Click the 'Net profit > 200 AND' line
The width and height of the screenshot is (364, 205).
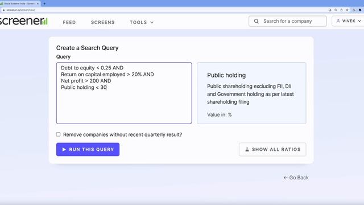pyautogui.click(x=86, y=81)
